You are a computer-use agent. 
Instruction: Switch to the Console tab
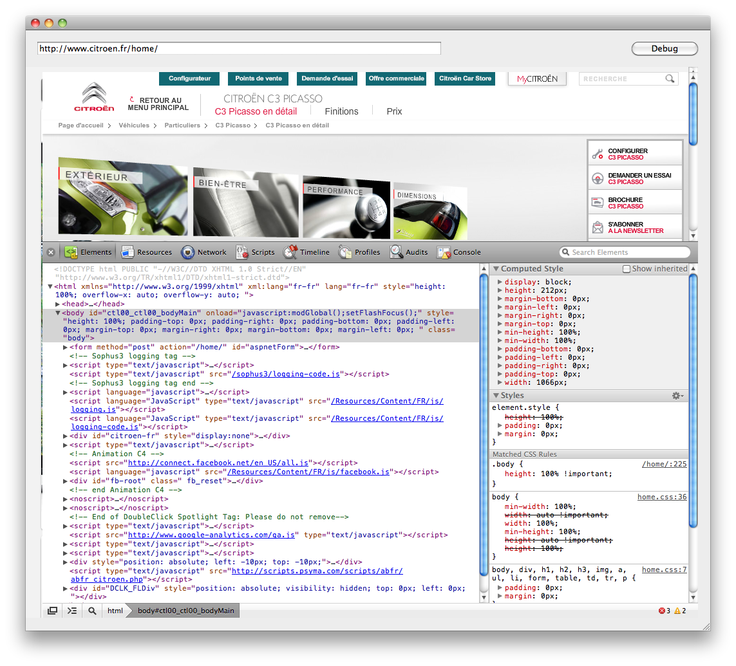[460, 252]
